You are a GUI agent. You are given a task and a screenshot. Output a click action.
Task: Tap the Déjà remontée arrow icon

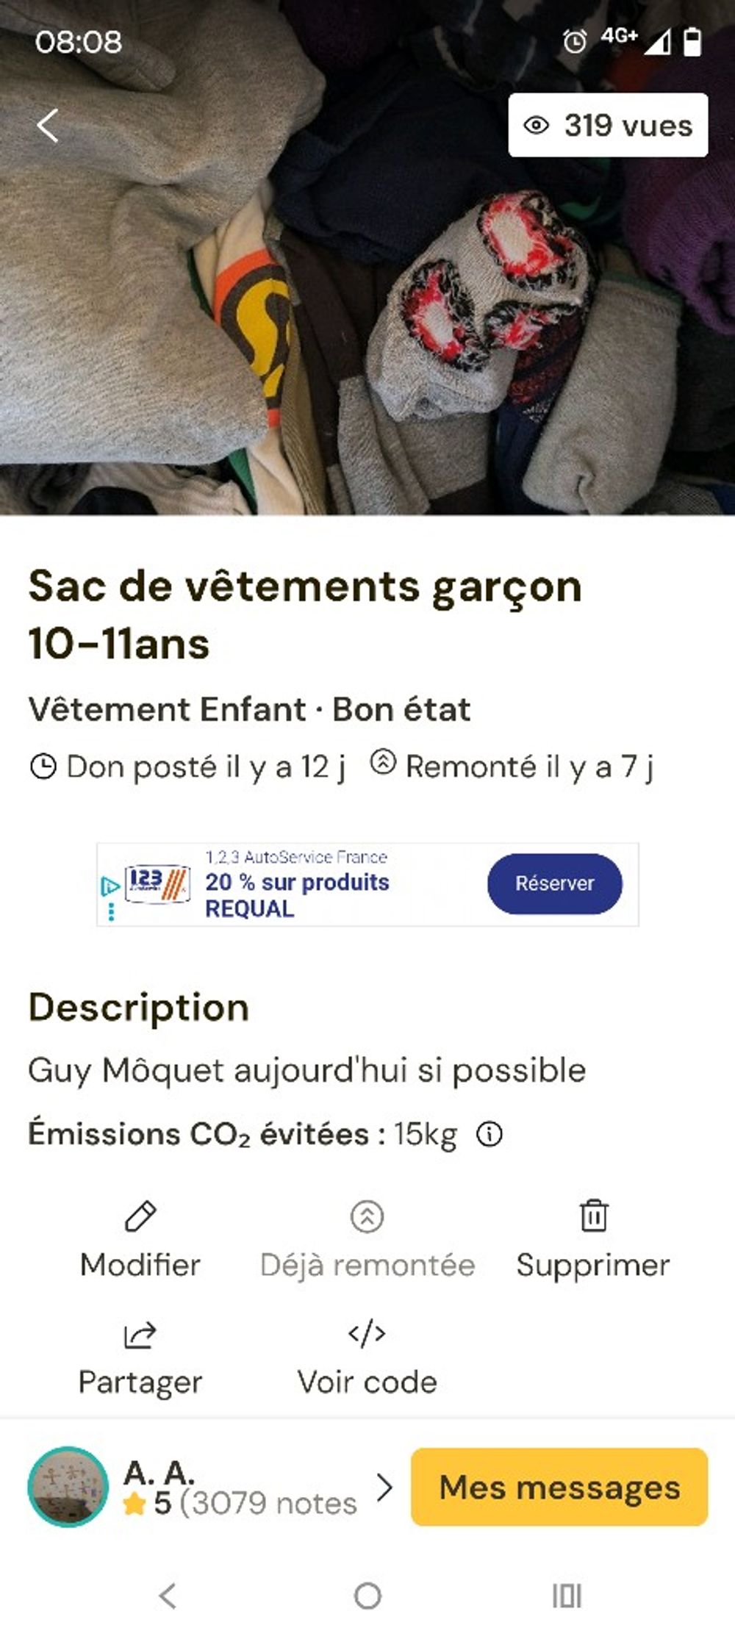367,1216
